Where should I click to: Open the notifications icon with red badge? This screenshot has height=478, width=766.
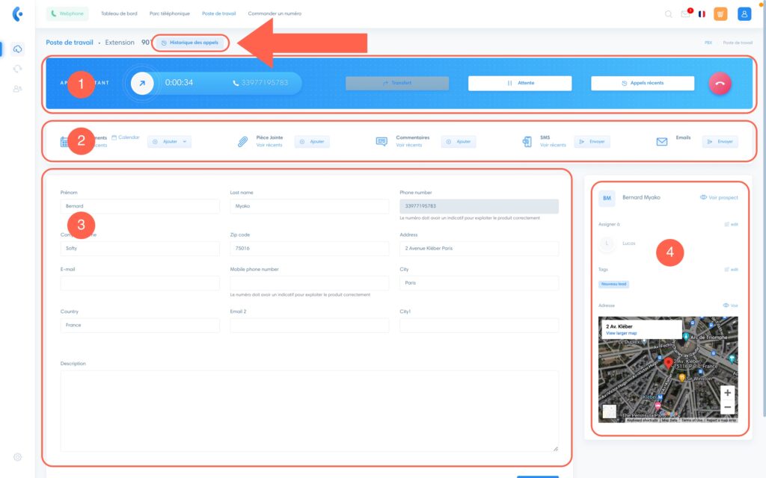pyautogui.click(x=685, y=13)
